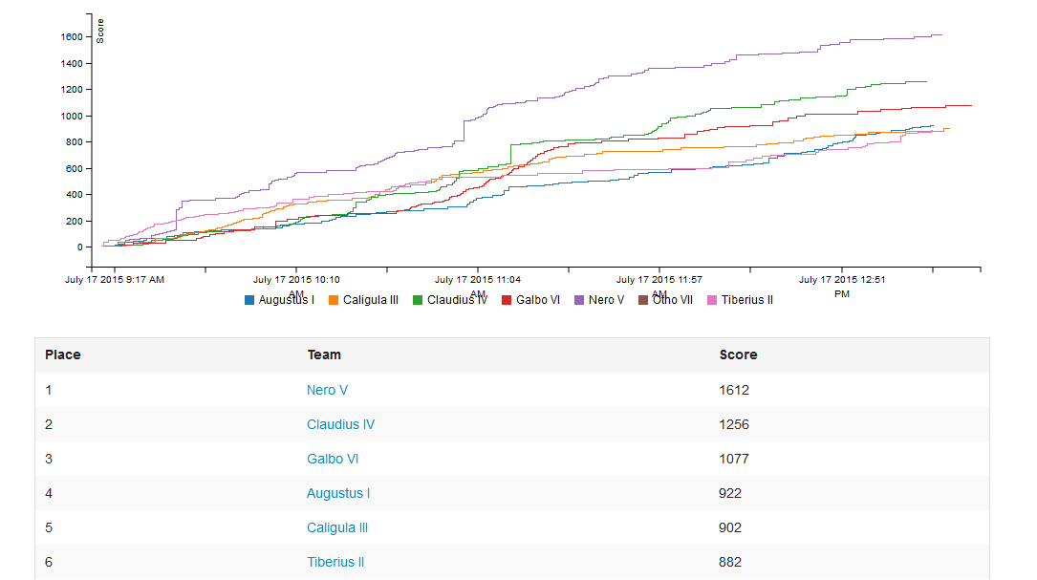Click the score value 1077

pyautogui.click(x=734, y=459)
